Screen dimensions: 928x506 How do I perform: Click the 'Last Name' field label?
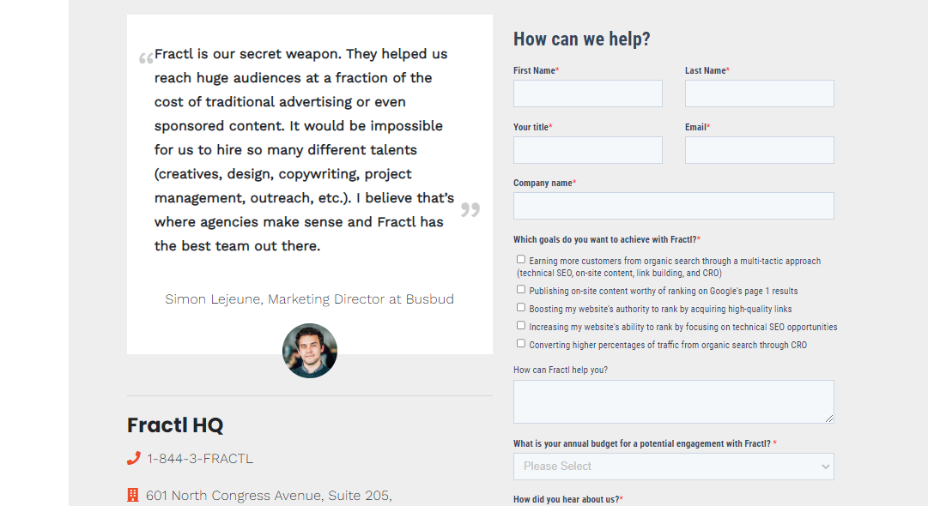[707, 70]
